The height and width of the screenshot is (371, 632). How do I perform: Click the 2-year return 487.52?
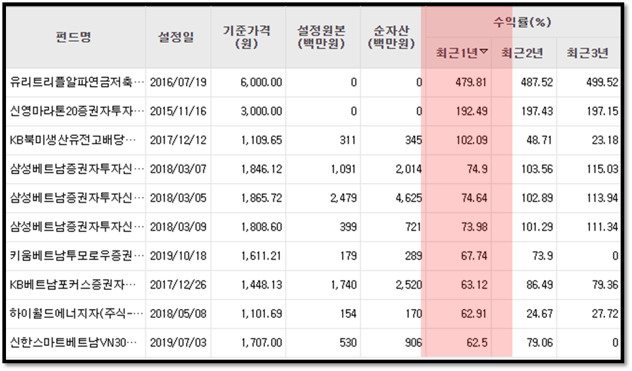(x=537, y=82)
